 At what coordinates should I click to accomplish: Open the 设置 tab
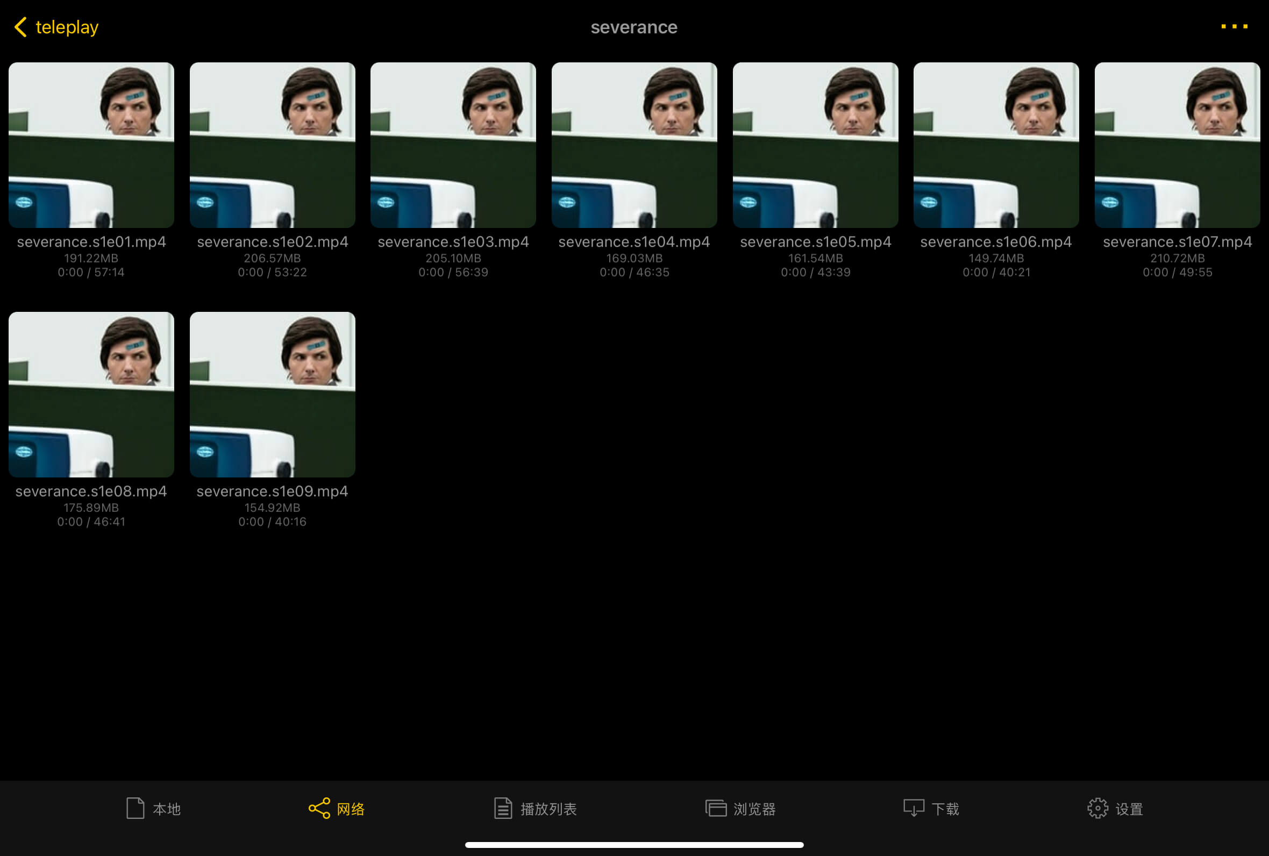(1115, 809)
